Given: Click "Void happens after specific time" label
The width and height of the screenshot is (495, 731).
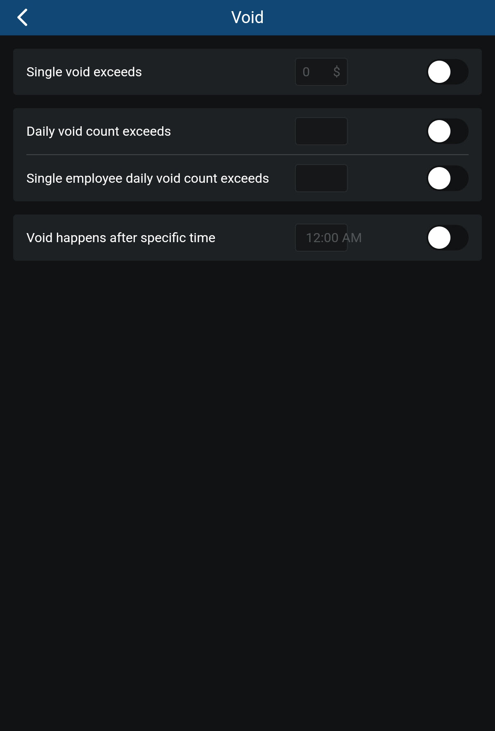Looking at the screenshot, I should coord(121,238).
